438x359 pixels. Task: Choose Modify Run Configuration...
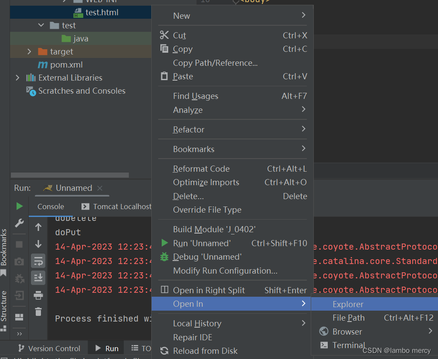pos(232,271)
